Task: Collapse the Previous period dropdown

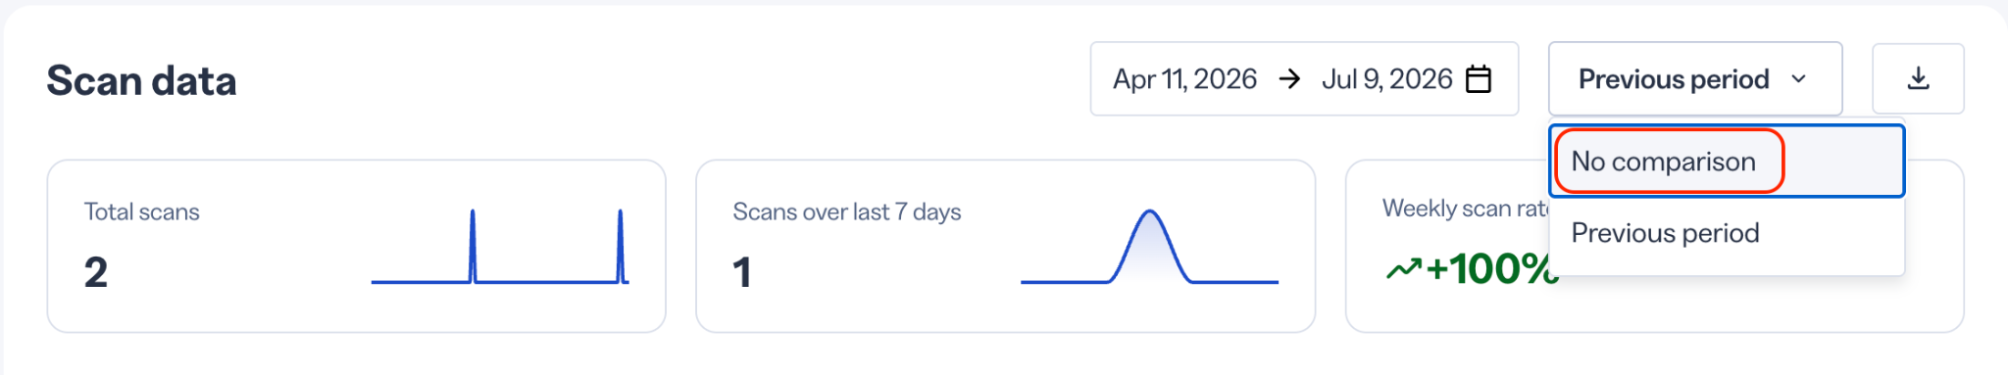Action: pos(1695,78)
